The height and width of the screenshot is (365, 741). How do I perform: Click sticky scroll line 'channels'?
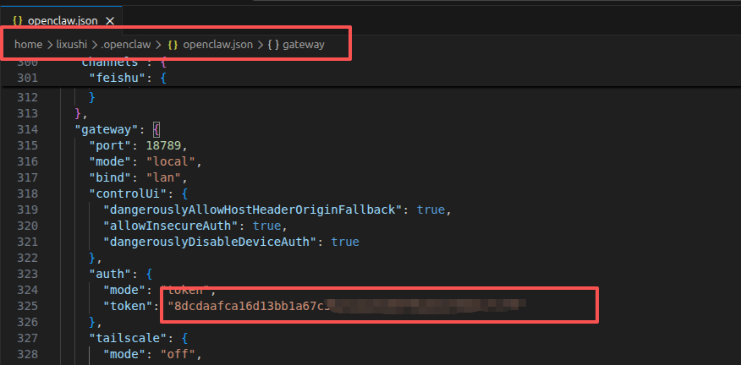click(110, 63)
